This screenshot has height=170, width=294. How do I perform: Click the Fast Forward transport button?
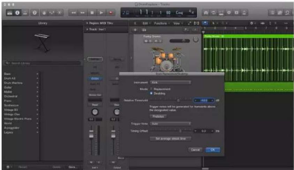pyautogui.click(x=83, y=13)
